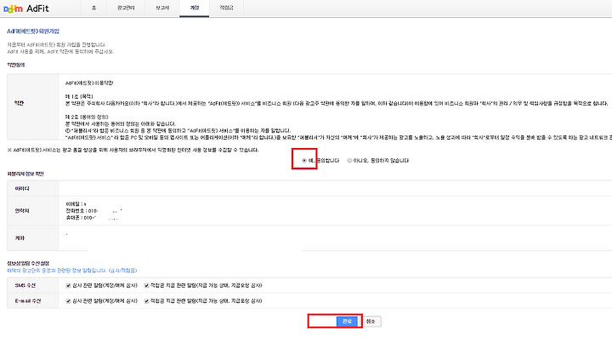Click the 취소 button
This screenshot has width=612, height=337.
click(371, 322)
